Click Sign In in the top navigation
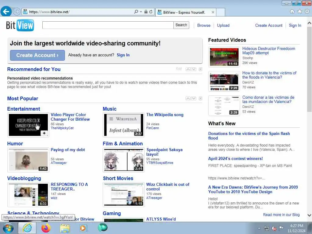This screenshot has width=312, height=234. tap(295, 26)
